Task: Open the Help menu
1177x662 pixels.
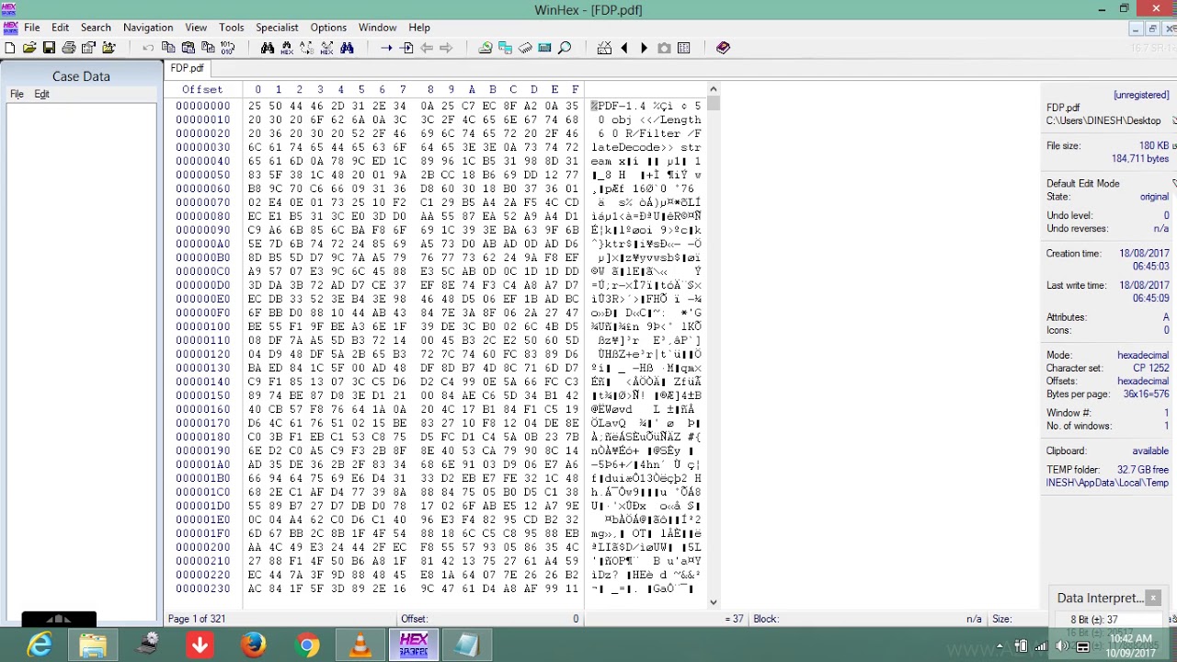Action: [x=419, y=28]
